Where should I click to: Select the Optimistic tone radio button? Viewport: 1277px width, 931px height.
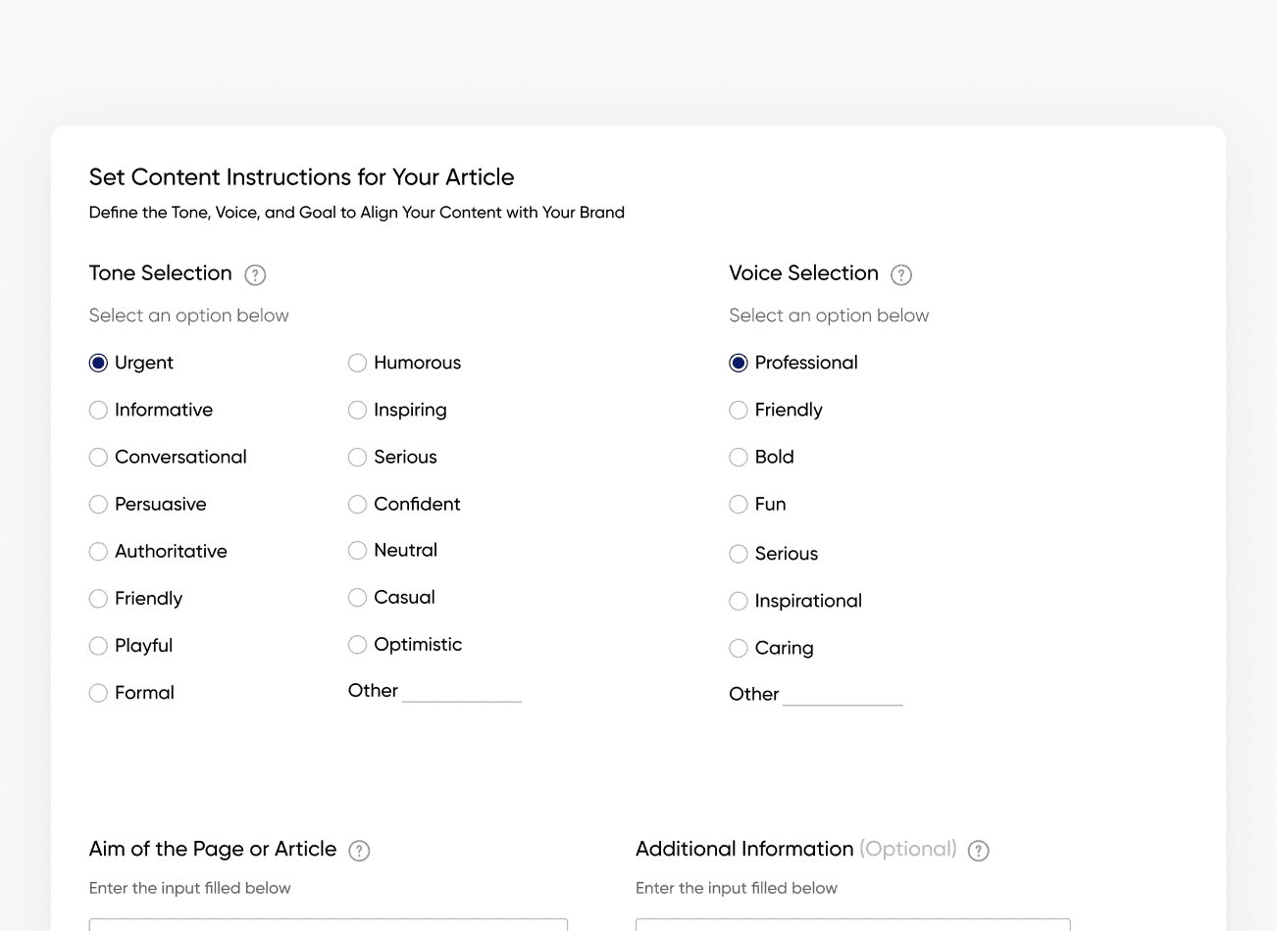tap(357, 645)
